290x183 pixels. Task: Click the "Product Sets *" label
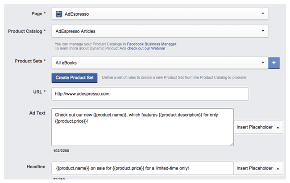tap(30, 61)
